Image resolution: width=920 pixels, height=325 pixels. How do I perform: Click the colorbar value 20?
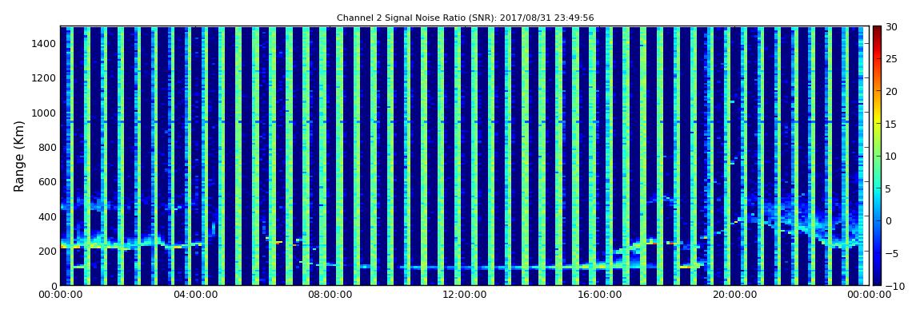891,91
